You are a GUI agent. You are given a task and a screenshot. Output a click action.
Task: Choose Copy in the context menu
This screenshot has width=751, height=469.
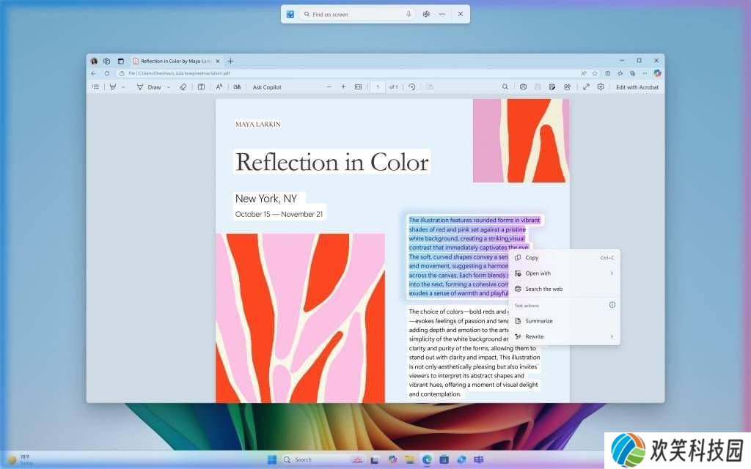coord(564,257)
